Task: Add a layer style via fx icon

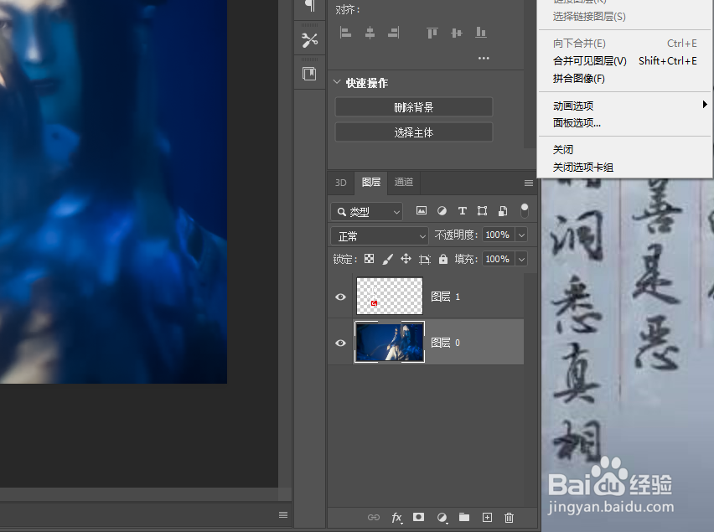Action: click(396, 518)
